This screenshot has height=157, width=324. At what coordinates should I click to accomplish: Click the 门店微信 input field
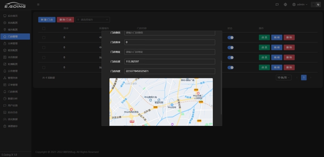(x=170, y=33)
